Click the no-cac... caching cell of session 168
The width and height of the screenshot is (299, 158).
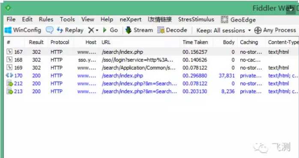point(250,60)
